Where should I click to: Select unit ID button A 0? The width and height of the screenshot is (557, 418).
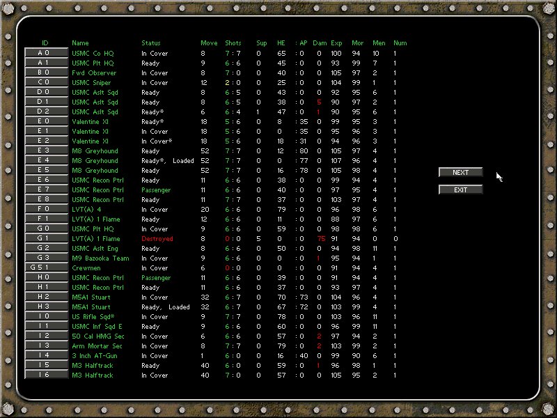coord(46,53)
